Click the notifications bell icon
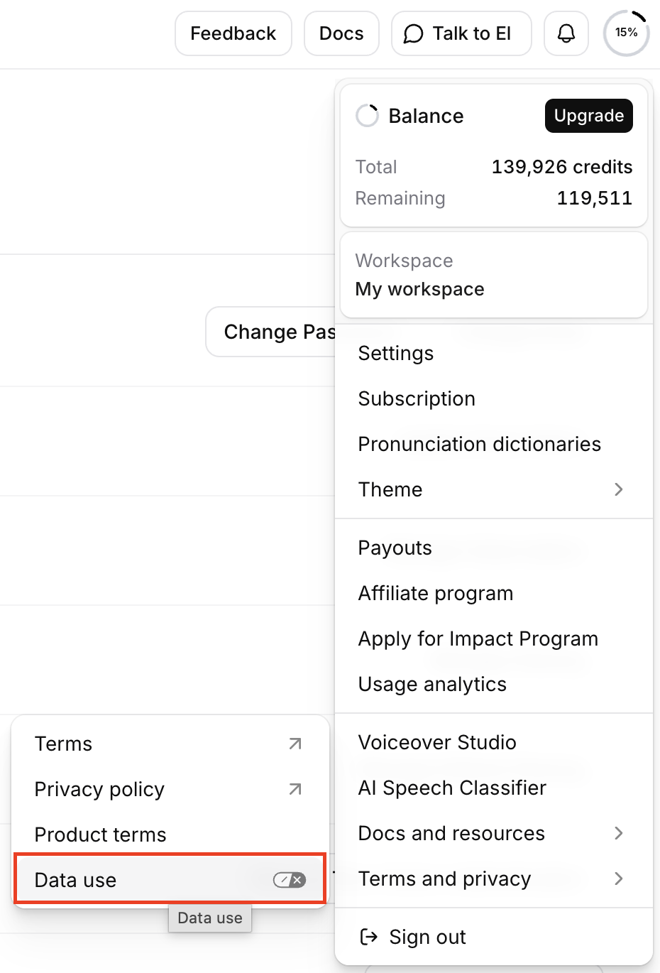This screenshot has width=660, height=973. pyautogui.click(x=566, y=33)
